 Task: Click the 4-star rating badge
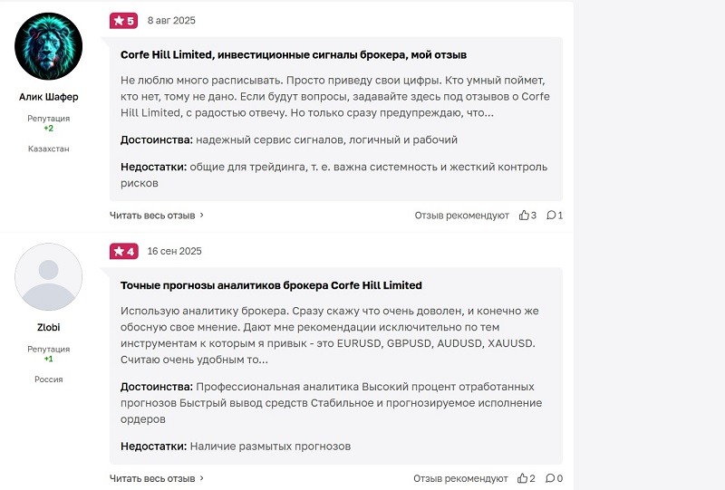click(x=123, y=251)
